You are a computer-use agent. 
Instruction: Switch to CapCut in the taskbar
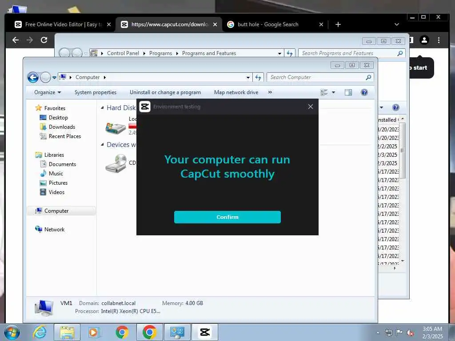point(204,332)
